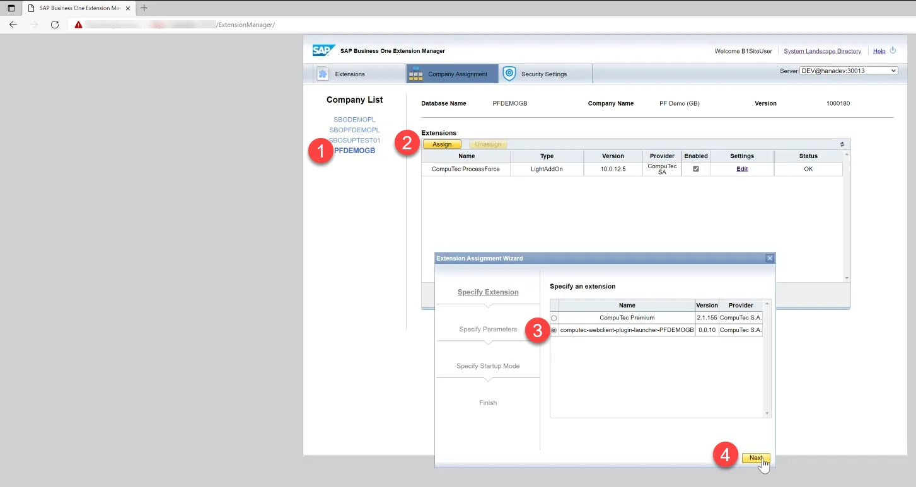Open the System Landscape Directory link
Screen dimensions: 916x487
(x=823, y=51)
